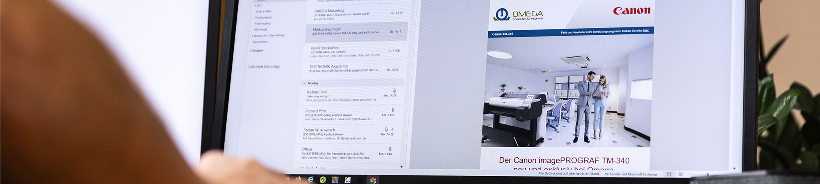
Task: Click message list scroll-down arrow
Action: (x=401, y=167)
